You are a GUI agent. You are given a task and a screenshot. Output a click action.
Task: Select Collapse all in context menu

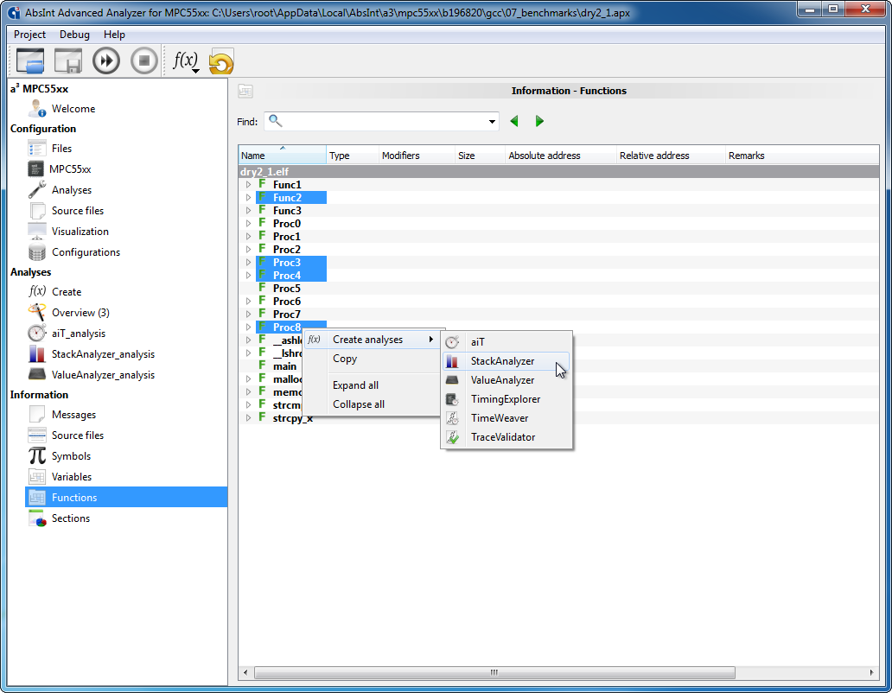click(x=373, y=404)
